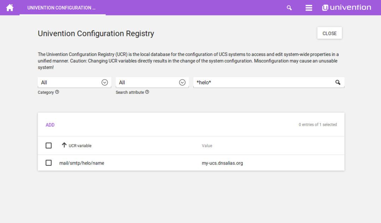Click the home icon in the top bar
This screenshot has width=381, height=223.
[x=10, y=7]
